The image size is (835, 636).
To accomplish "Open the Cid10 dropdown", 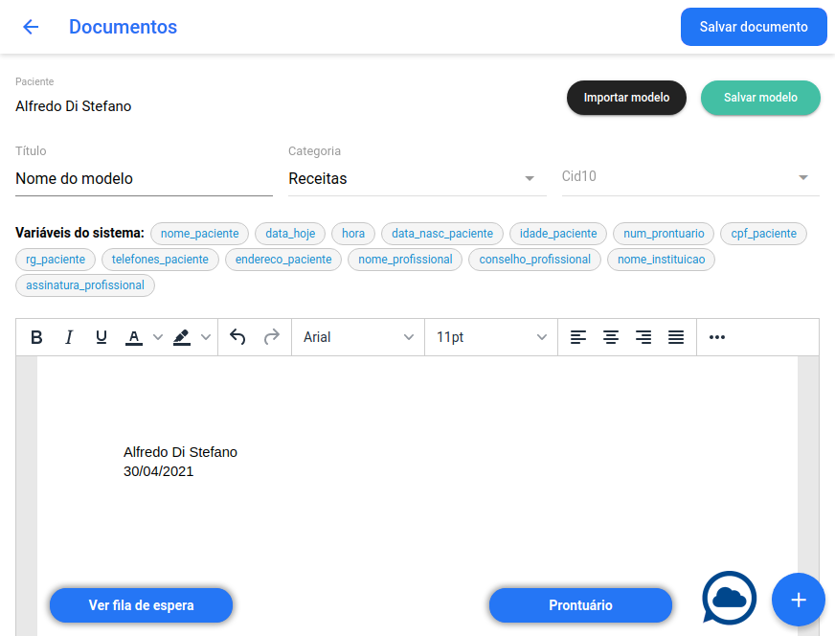I will pyautogui.click(x=690, y=177).
